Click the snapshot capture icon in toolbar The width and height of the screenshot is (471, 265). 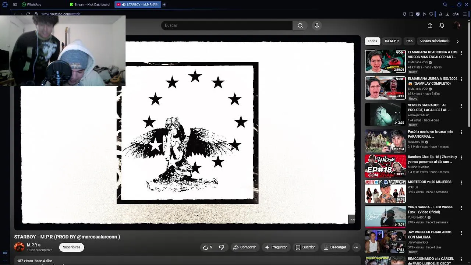411,14
